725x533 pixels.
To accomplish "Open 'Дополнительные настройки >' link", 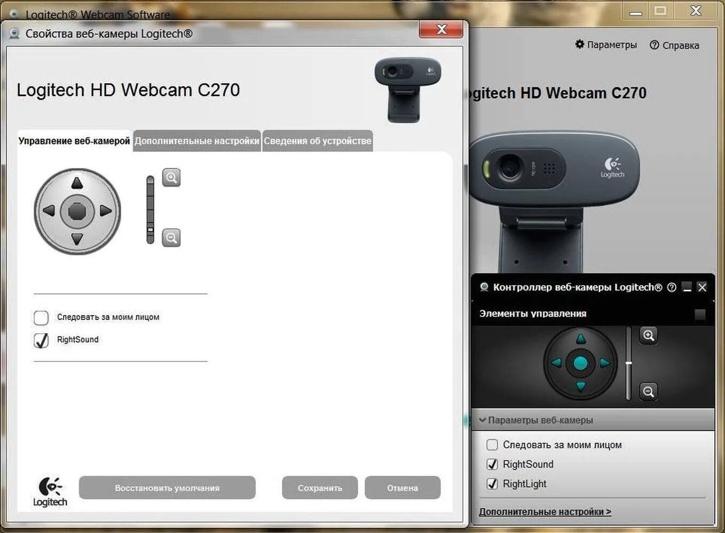I will coord(545,512).
